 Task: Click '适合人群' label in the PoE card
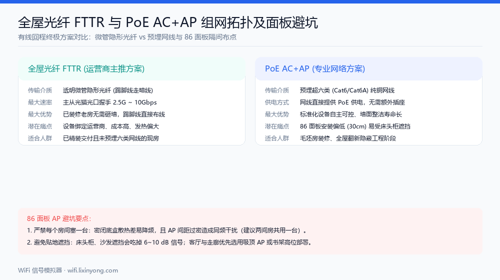[x=277, y=138]
